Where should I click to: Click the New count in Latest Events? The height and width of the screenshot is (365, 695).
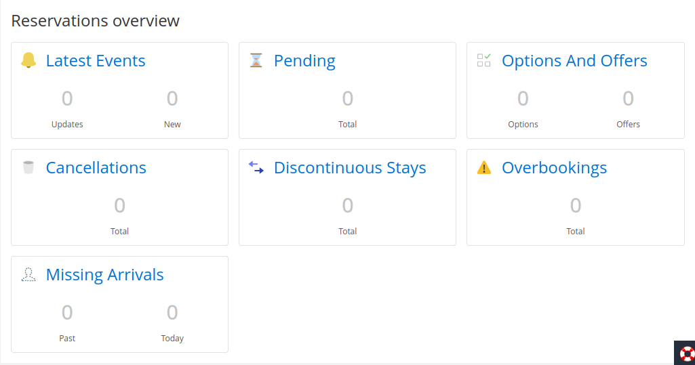click(x=172, y=99)
